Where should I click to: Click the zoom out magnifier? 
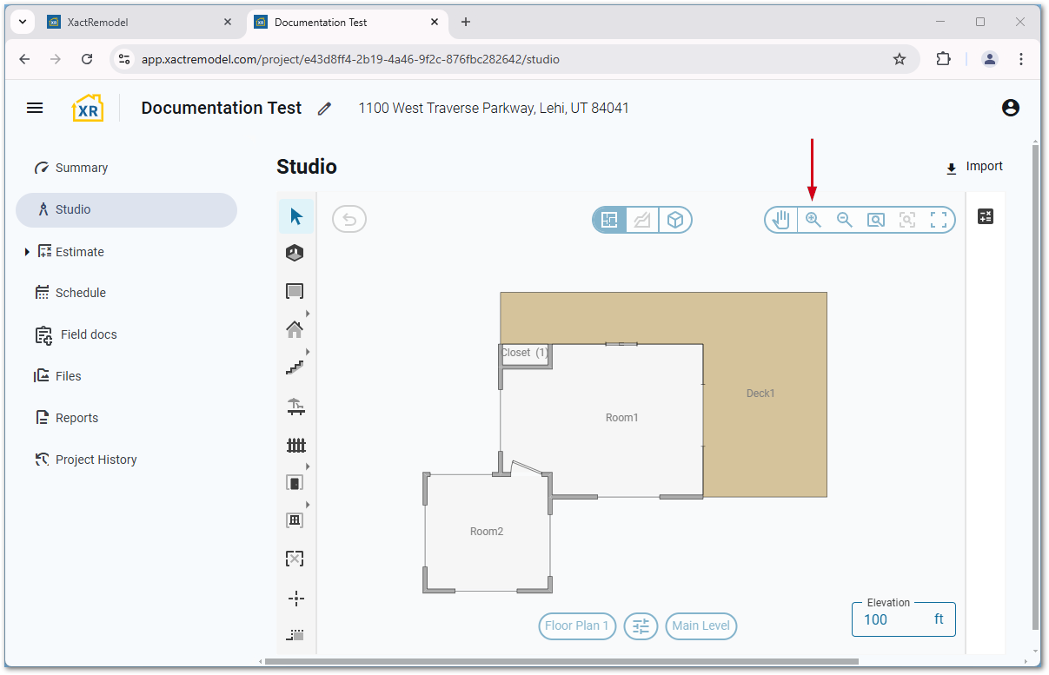pos(845,220)
